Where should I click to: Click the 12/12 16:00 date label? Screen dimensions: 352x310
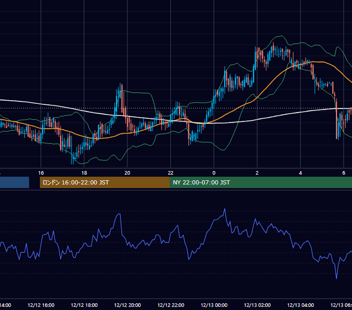pos(41,305)
